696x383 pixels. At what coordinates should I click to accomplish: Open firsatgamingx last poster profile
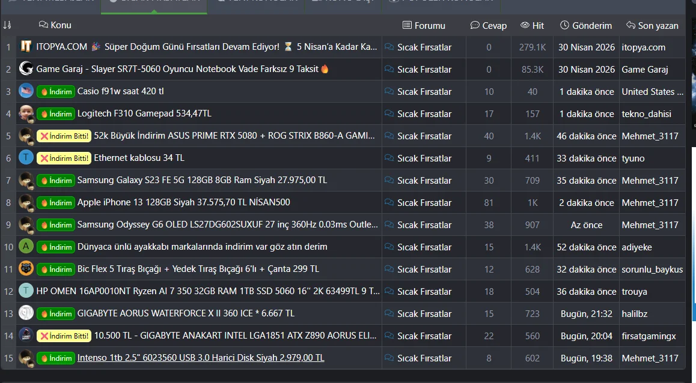coord(649,336)
